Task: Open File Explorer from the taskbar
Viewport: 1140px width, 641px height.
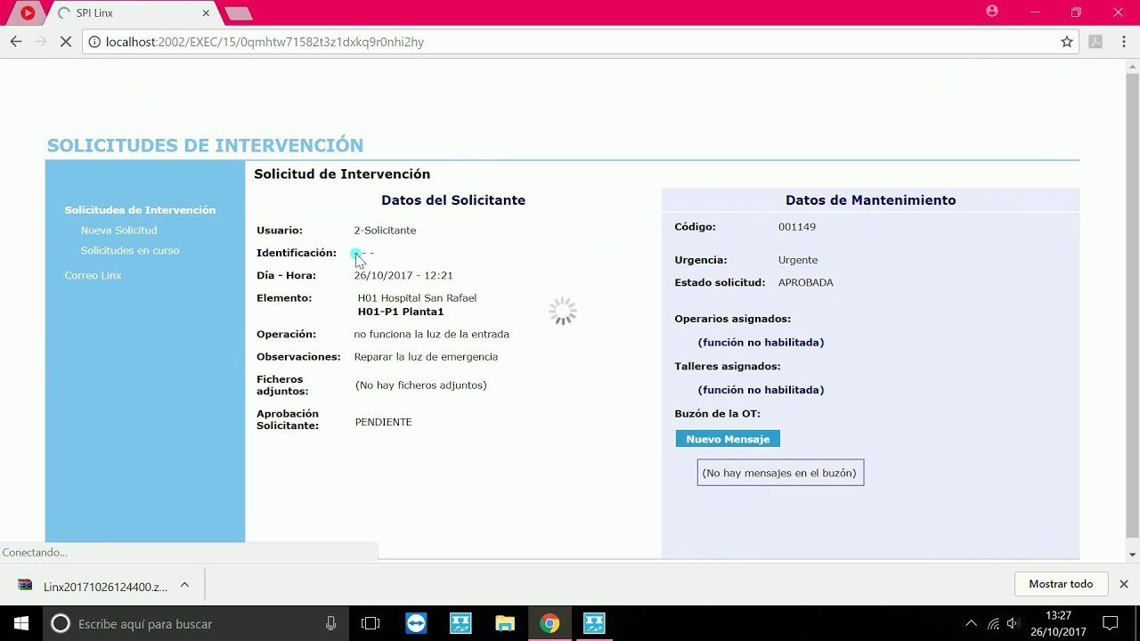Action: [x=505, y=623]
